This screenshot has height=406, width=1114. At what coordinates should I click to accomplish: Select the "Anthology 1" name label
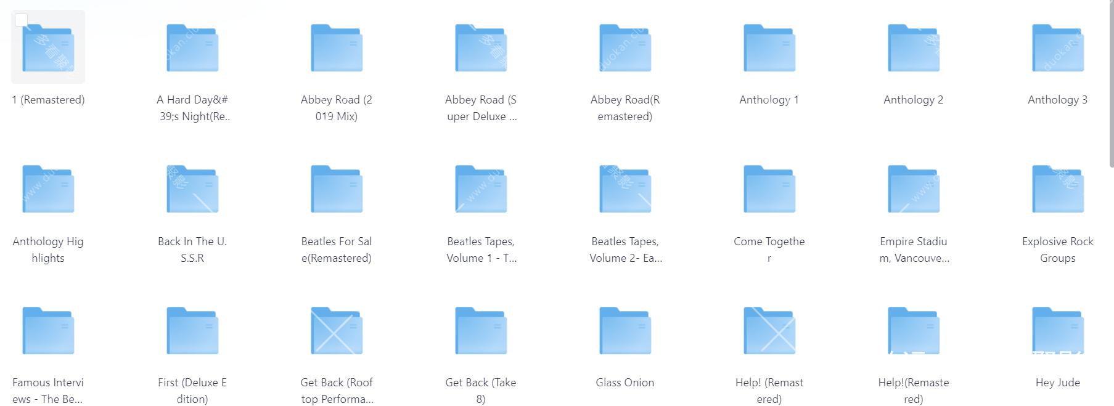coord(769,100)
